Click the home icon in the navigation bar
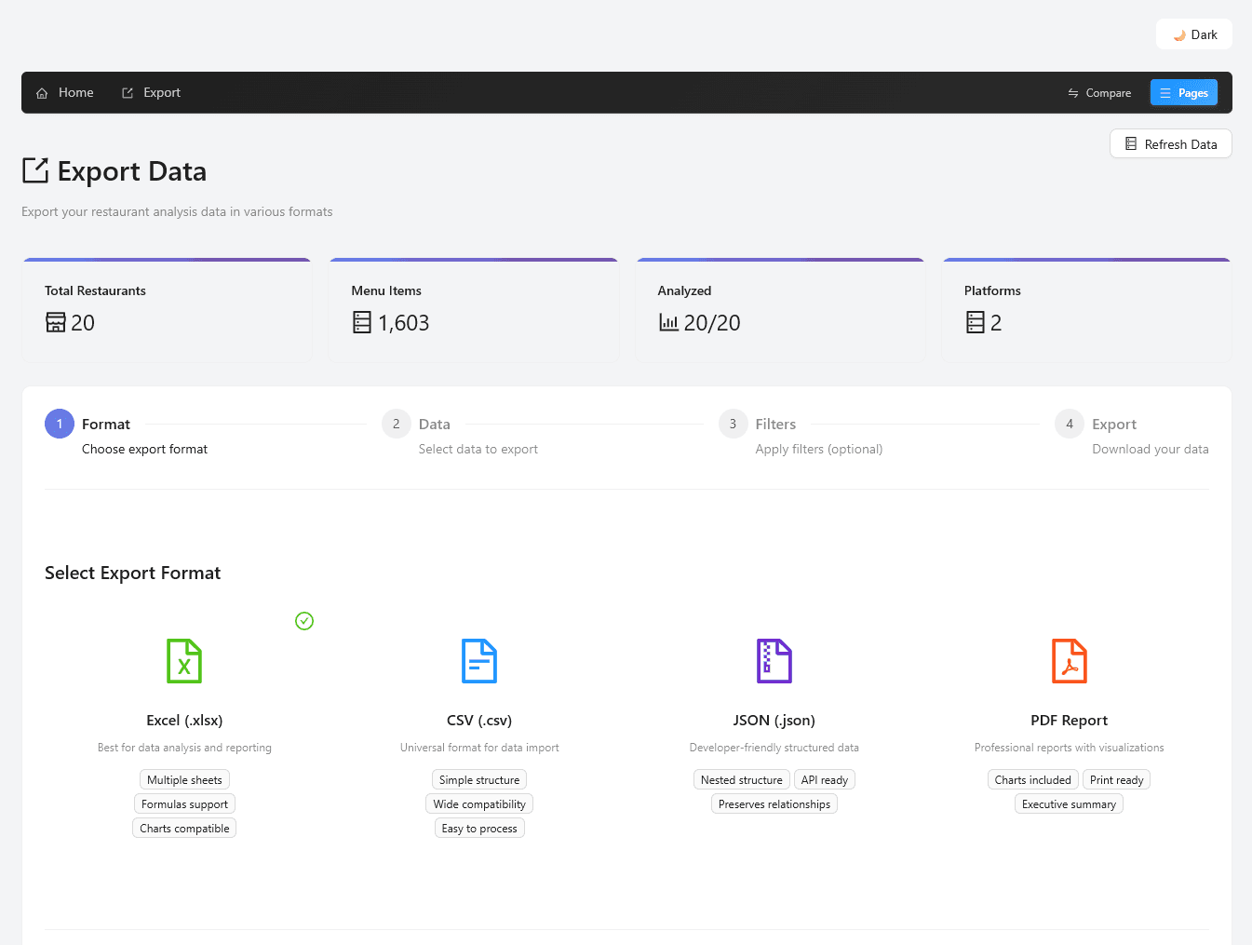 (x=41, y=92)
